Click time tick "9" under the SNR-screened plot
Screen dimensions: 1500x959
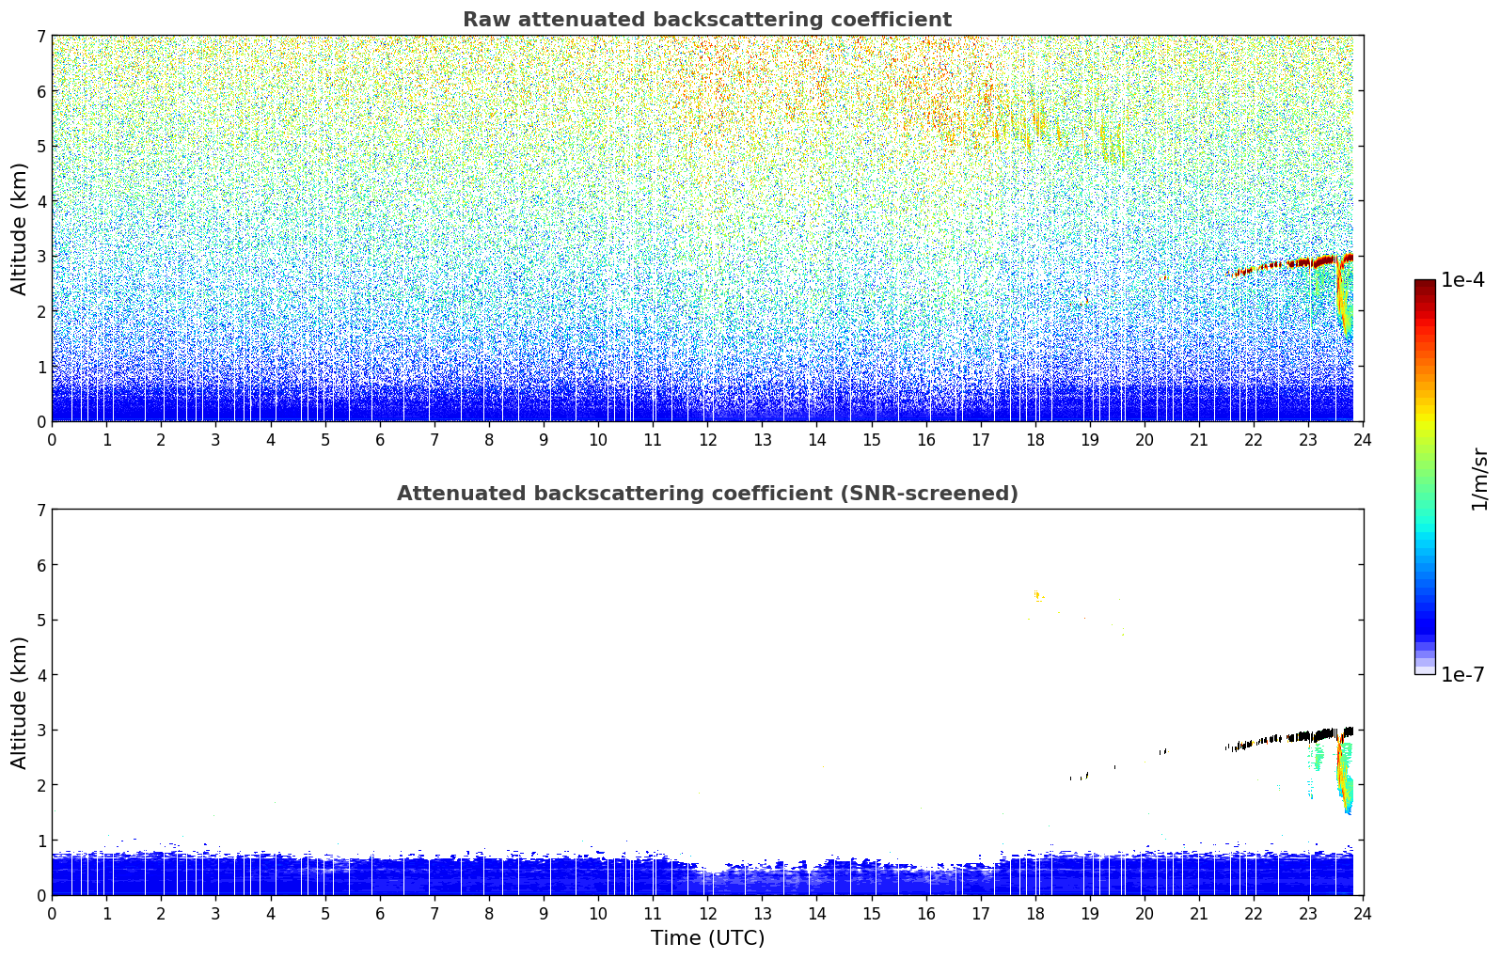tap(544, 913)
